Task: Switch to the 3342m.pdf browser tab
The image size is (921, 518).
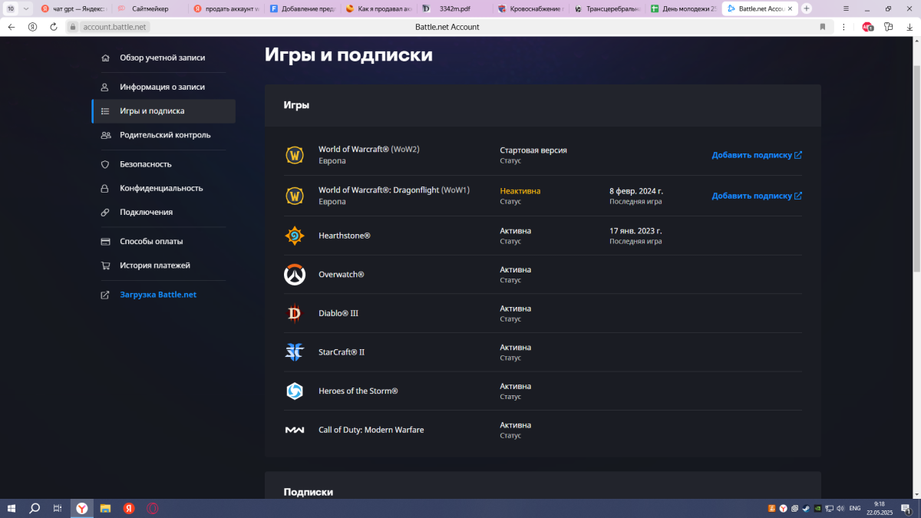Action: tap(454, 8)
